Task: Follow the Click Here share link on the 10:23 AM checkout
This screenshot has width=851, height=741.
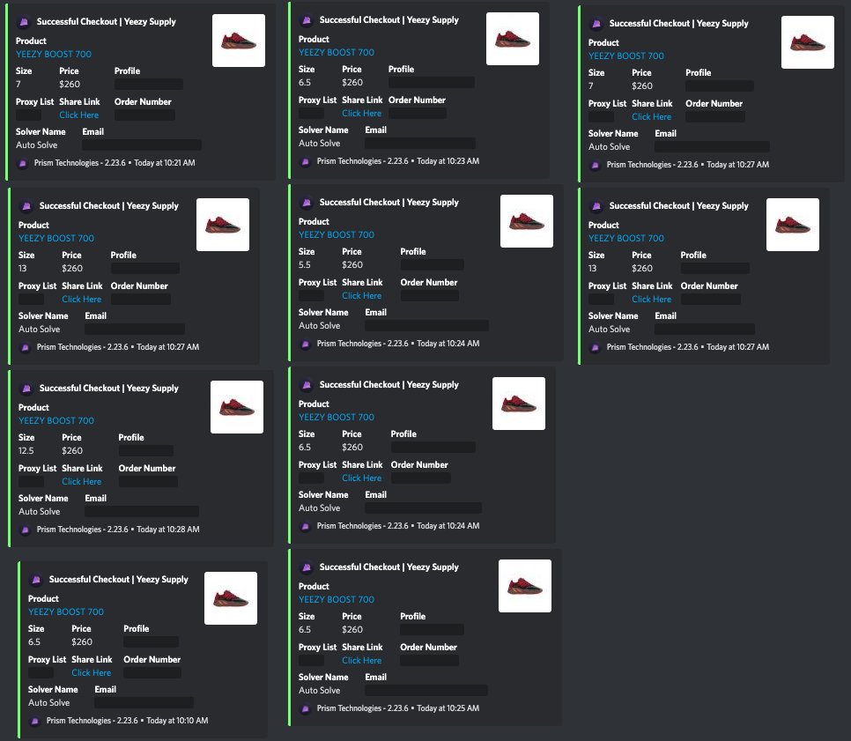Action: click(x=362, y=114)
